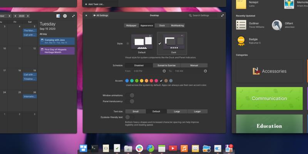The width and height of the screenshot is (308, 154).
Task: Enable Dyslexia-friendly text switch
Action: pyautogui.click(x=130, y=117)
